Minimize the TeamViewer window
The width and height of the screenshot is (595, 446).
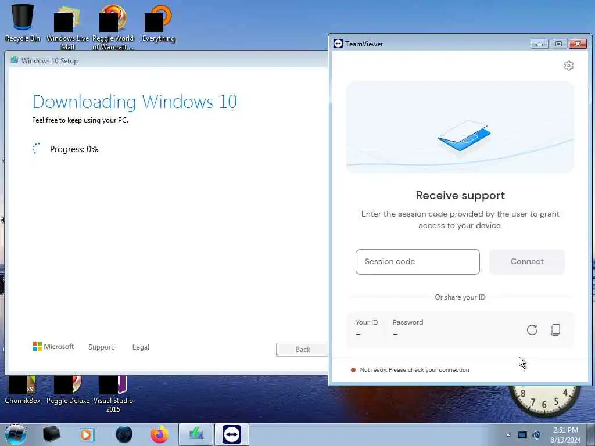[539, 44]
